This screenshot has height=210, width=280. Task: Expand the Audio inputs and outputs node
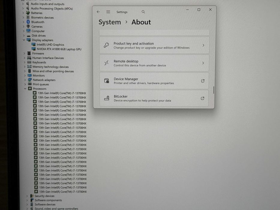pos(23,4)
